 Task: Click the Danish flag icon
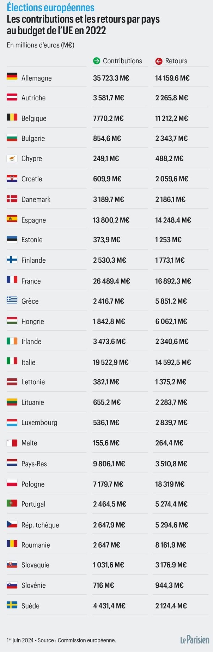pos(12,198)
